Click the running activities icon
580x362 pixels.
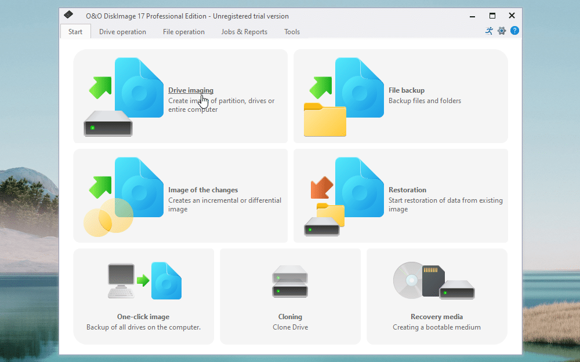point(489,31)
